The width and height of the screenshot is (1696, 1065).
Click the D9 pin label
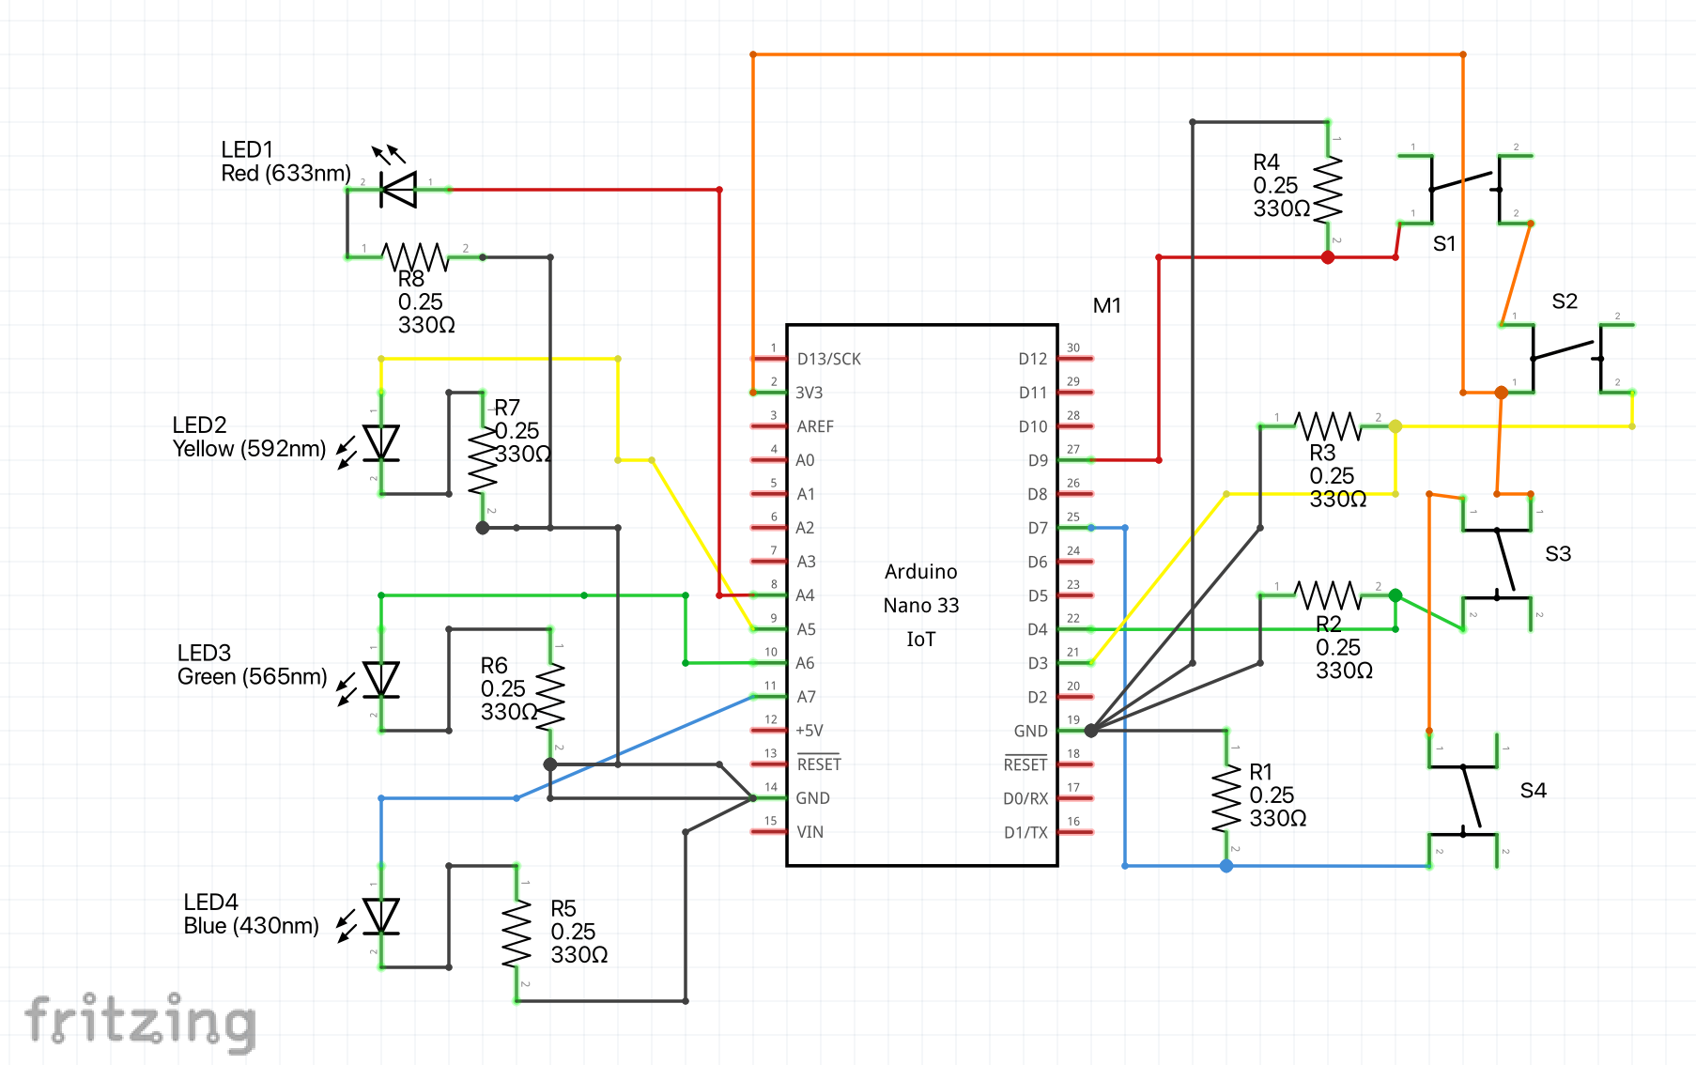[1038, 460]
